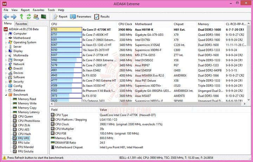
Task: Click the Forward navigation arrow
Action: (x=14, y=17)
